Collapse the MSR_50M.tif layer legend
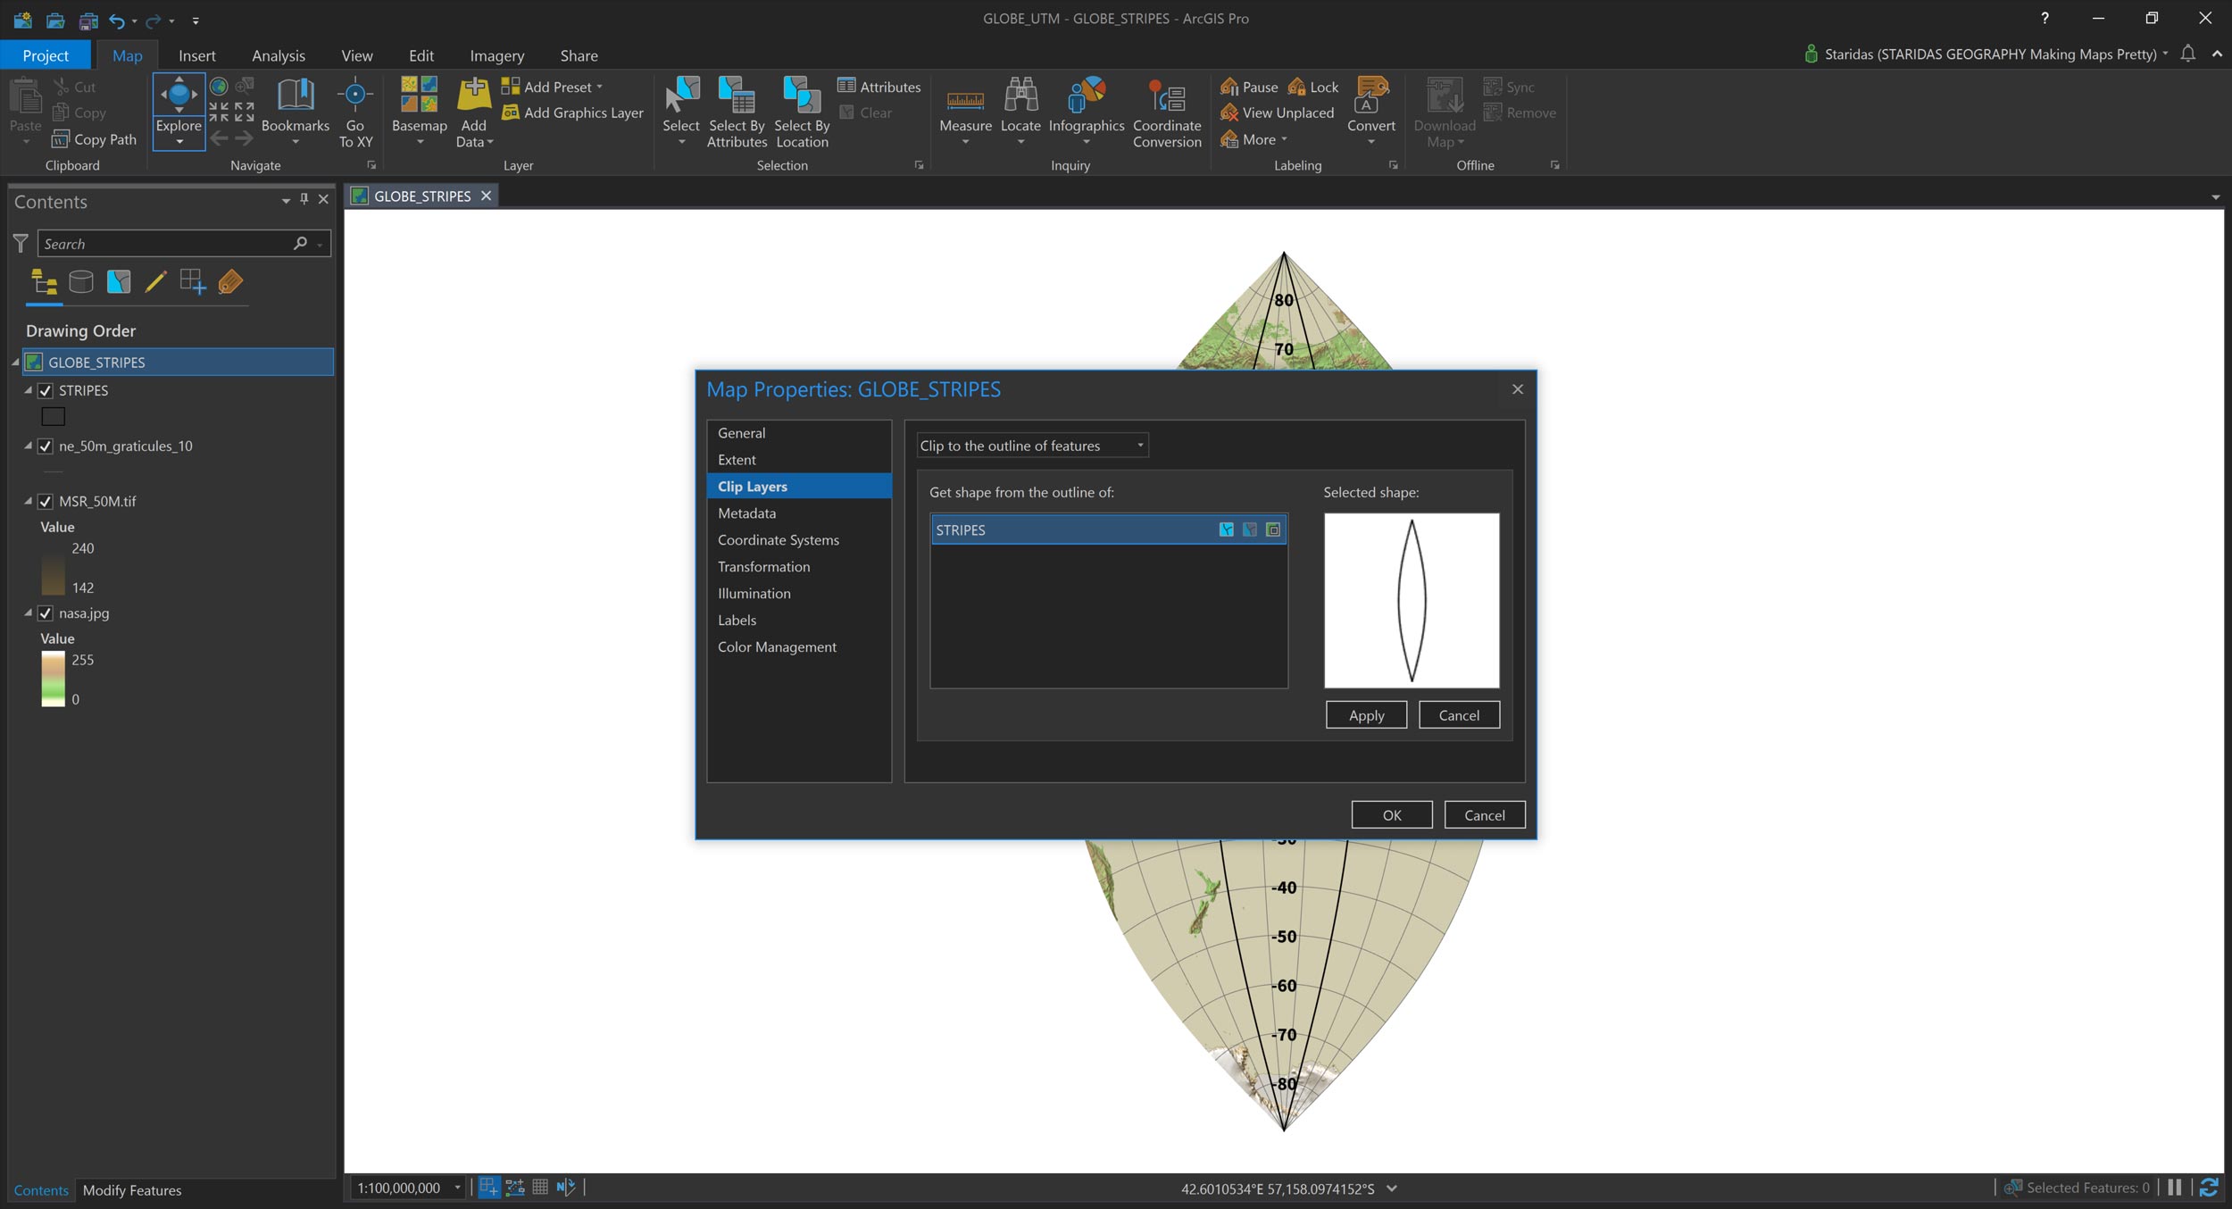 tap(28, 502)
